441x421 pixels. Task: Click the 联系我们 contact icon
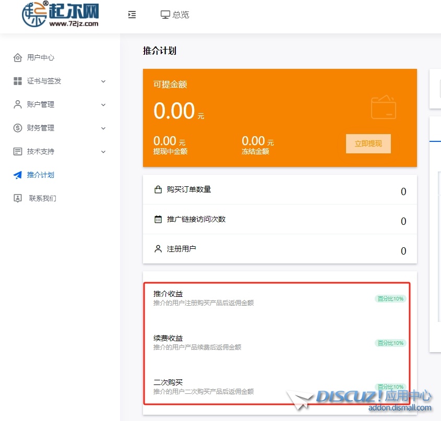tap(18, 198)
